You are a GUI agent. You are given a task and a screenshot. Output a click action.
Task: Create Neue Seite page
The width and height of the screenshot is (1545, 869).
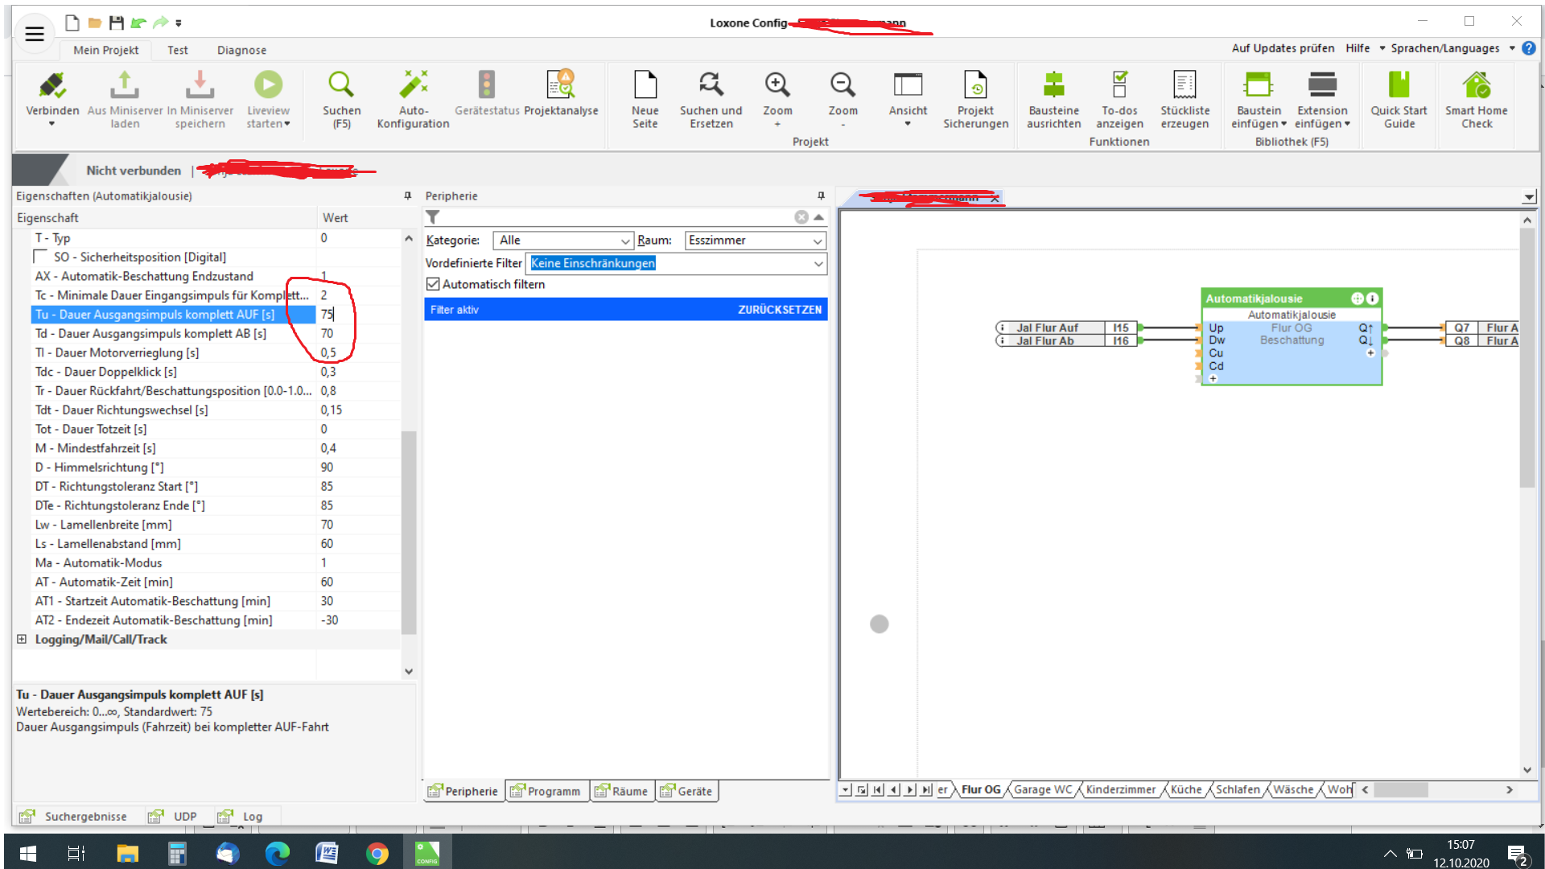[645, 85]
